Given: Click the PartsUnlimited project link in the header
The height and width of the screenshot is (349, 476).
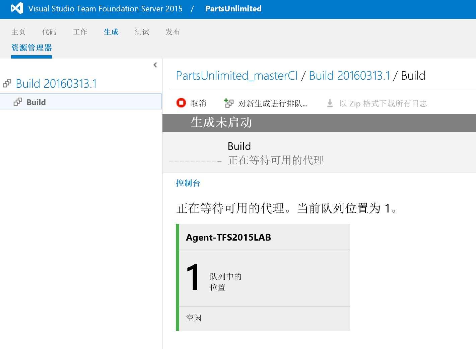Looking at the screenshot, I should [233, 9].
